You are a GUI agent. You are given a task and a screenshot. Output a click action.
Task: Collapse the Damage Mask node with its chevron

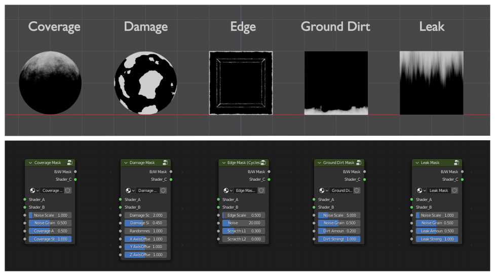(x=126, y=163)
